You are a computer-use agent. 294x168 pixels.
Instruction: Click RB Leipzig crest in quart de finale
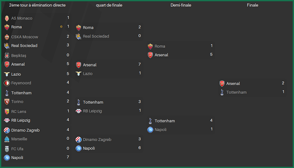point(79,111)
